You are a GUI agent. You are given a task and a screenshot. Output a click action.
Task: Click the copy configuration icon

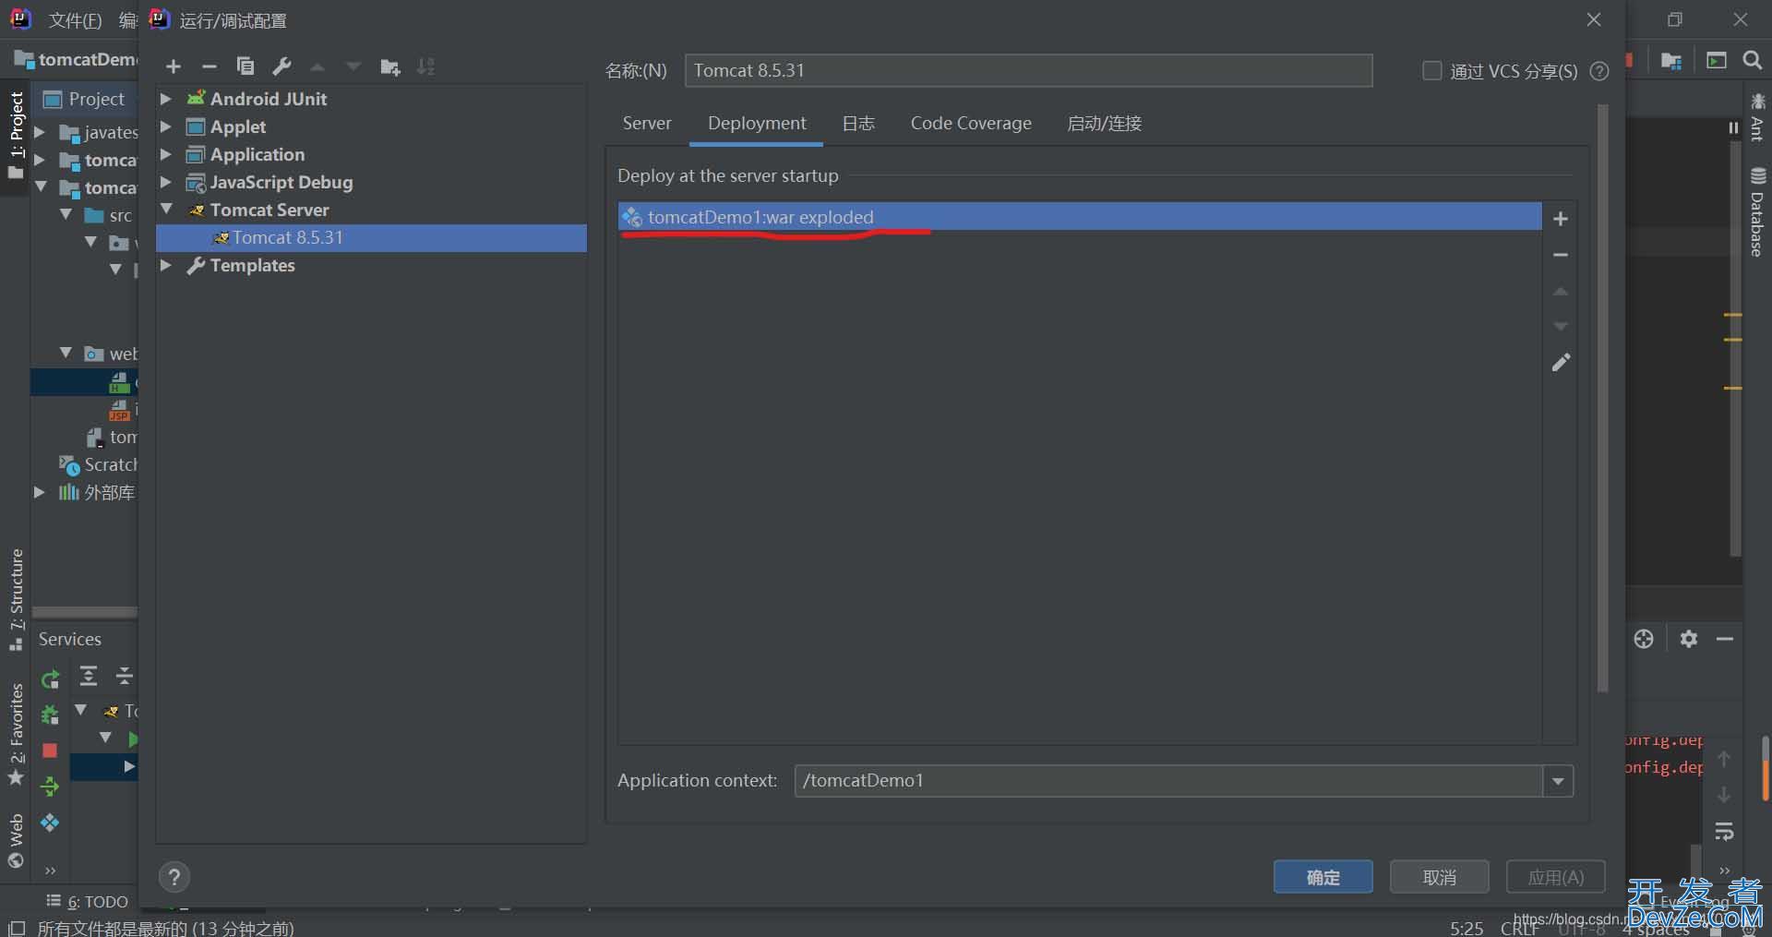pyautogui.click(x=245, y=66)
